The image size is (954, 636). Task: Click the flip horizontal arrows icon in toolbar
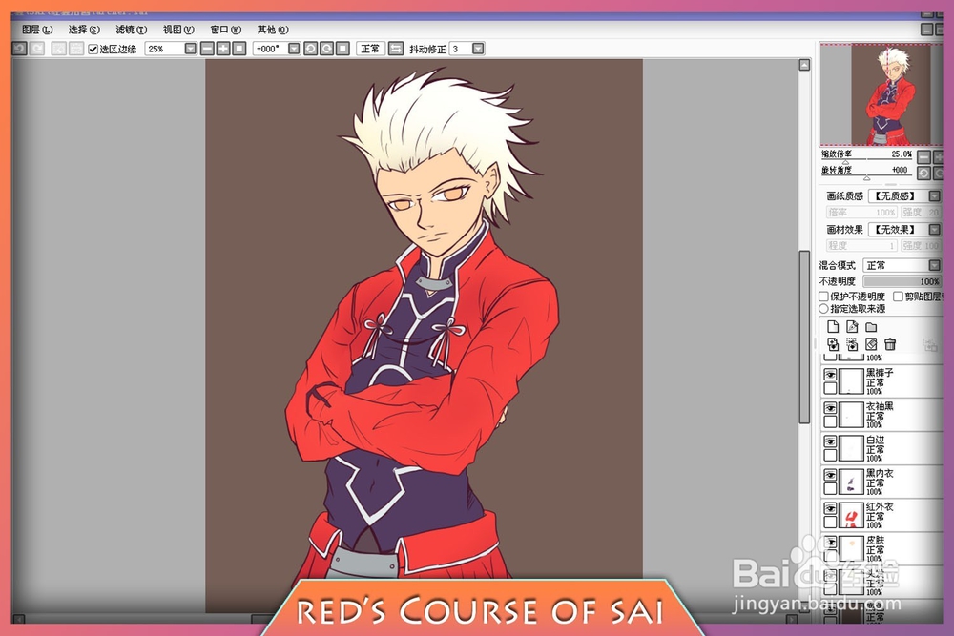(396, 49)
